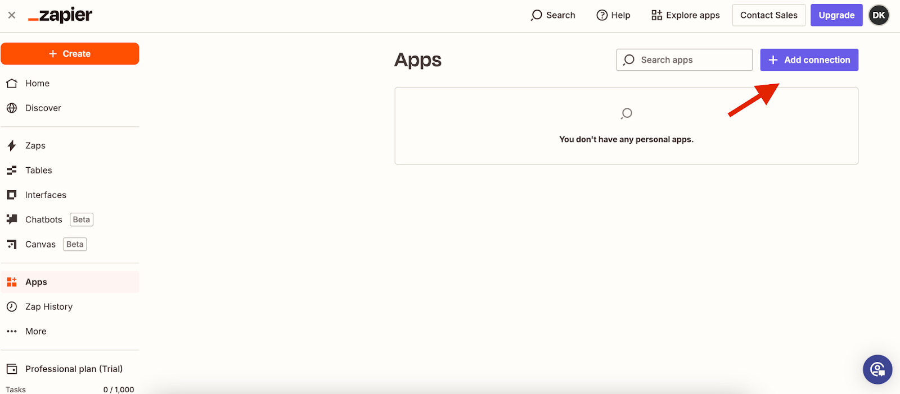Click the Canvas sidebar icon

(x=12, y=244)
